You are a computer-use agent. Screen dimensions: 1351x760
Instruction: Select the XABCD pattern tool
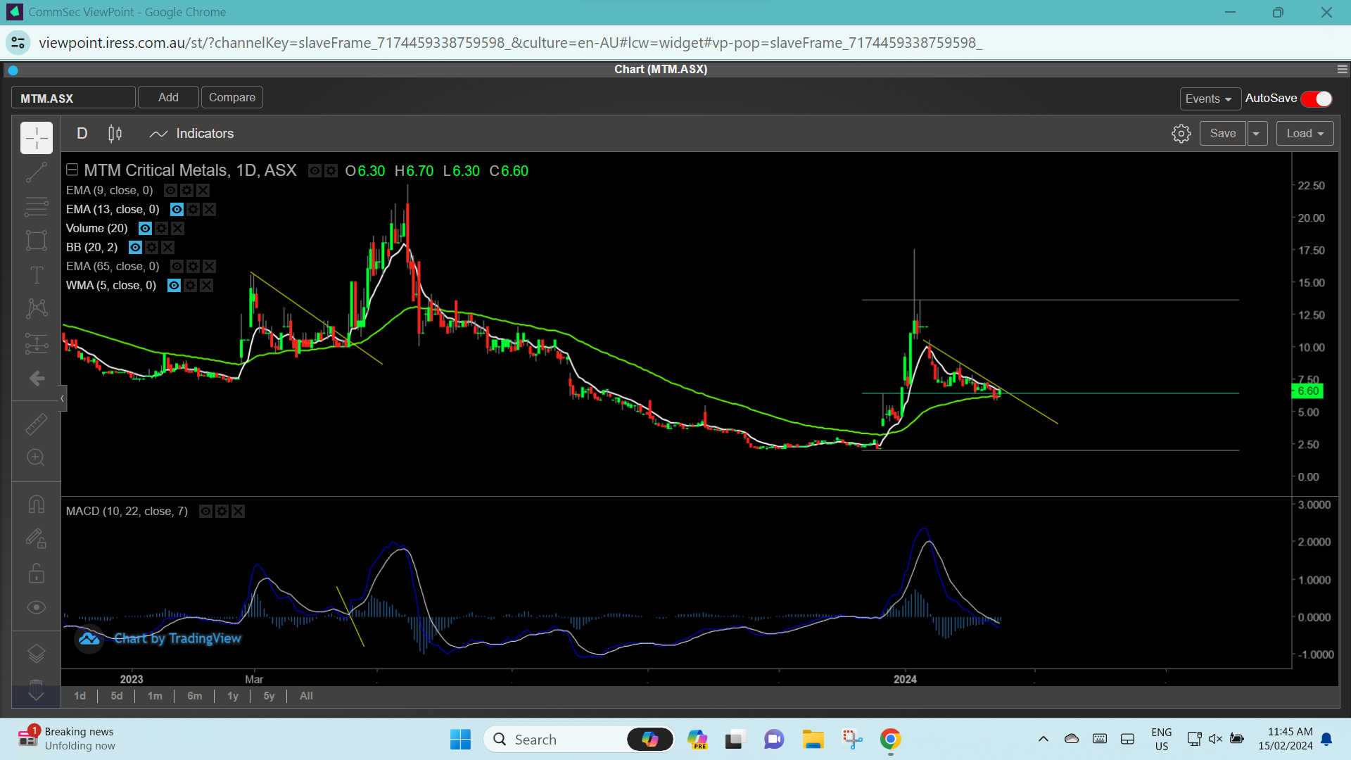click(37, 309)
